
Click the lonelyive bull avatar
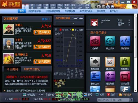(94, 23)
